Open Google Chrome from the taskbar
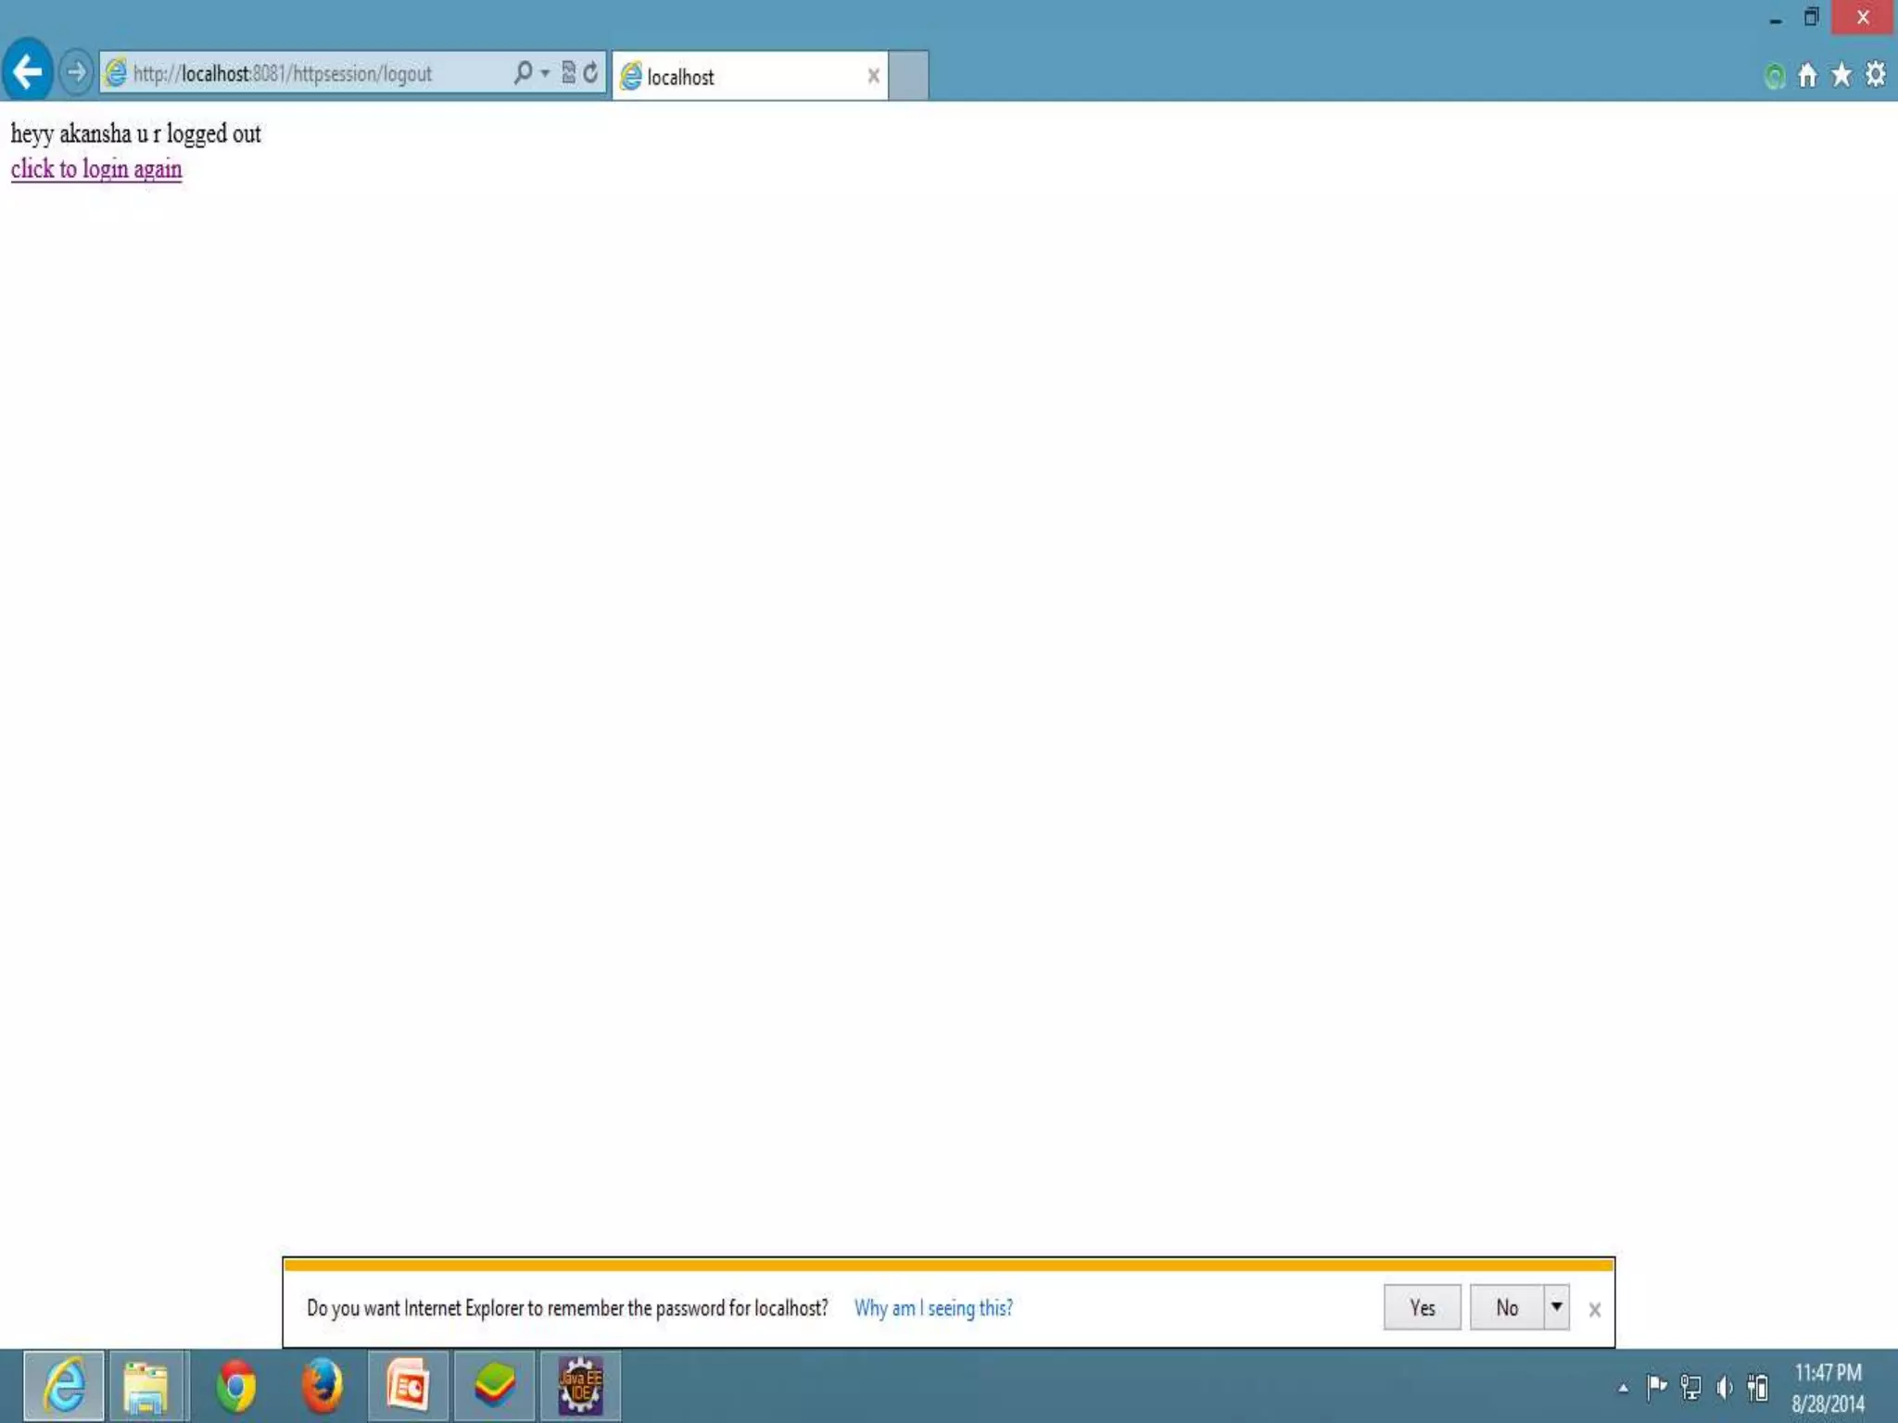The image size is (1898, 1423). (235, 1387)
